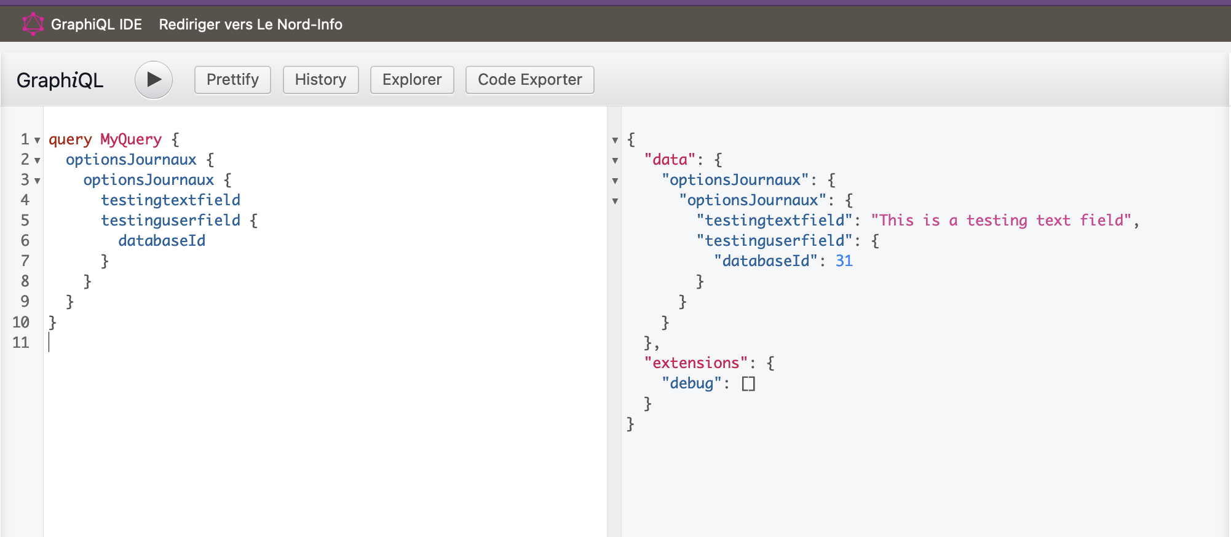
Task: Run the query with the play button
Action: pos(154,80)
